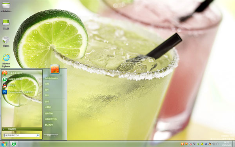Image resolution: width=235 pixels, height=147 pixels.
Task: Open Pictures (图片) in Start menu
Action: [x=47, y=89]
